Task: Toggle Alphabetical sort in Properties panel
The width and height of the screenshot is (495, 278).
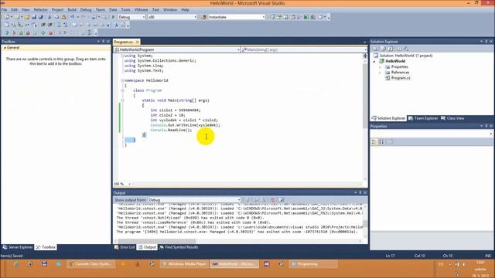Action: coord(381,142)
